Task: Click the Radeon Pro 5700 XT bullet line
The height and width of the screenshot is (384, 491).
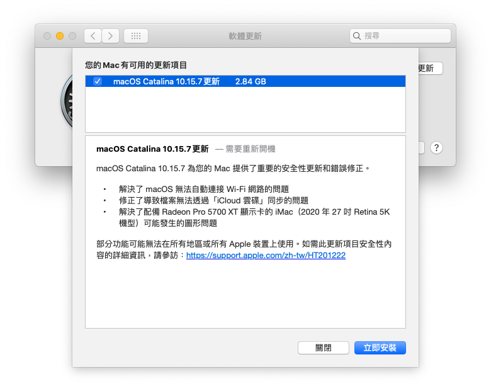Action: pos(254,217)
